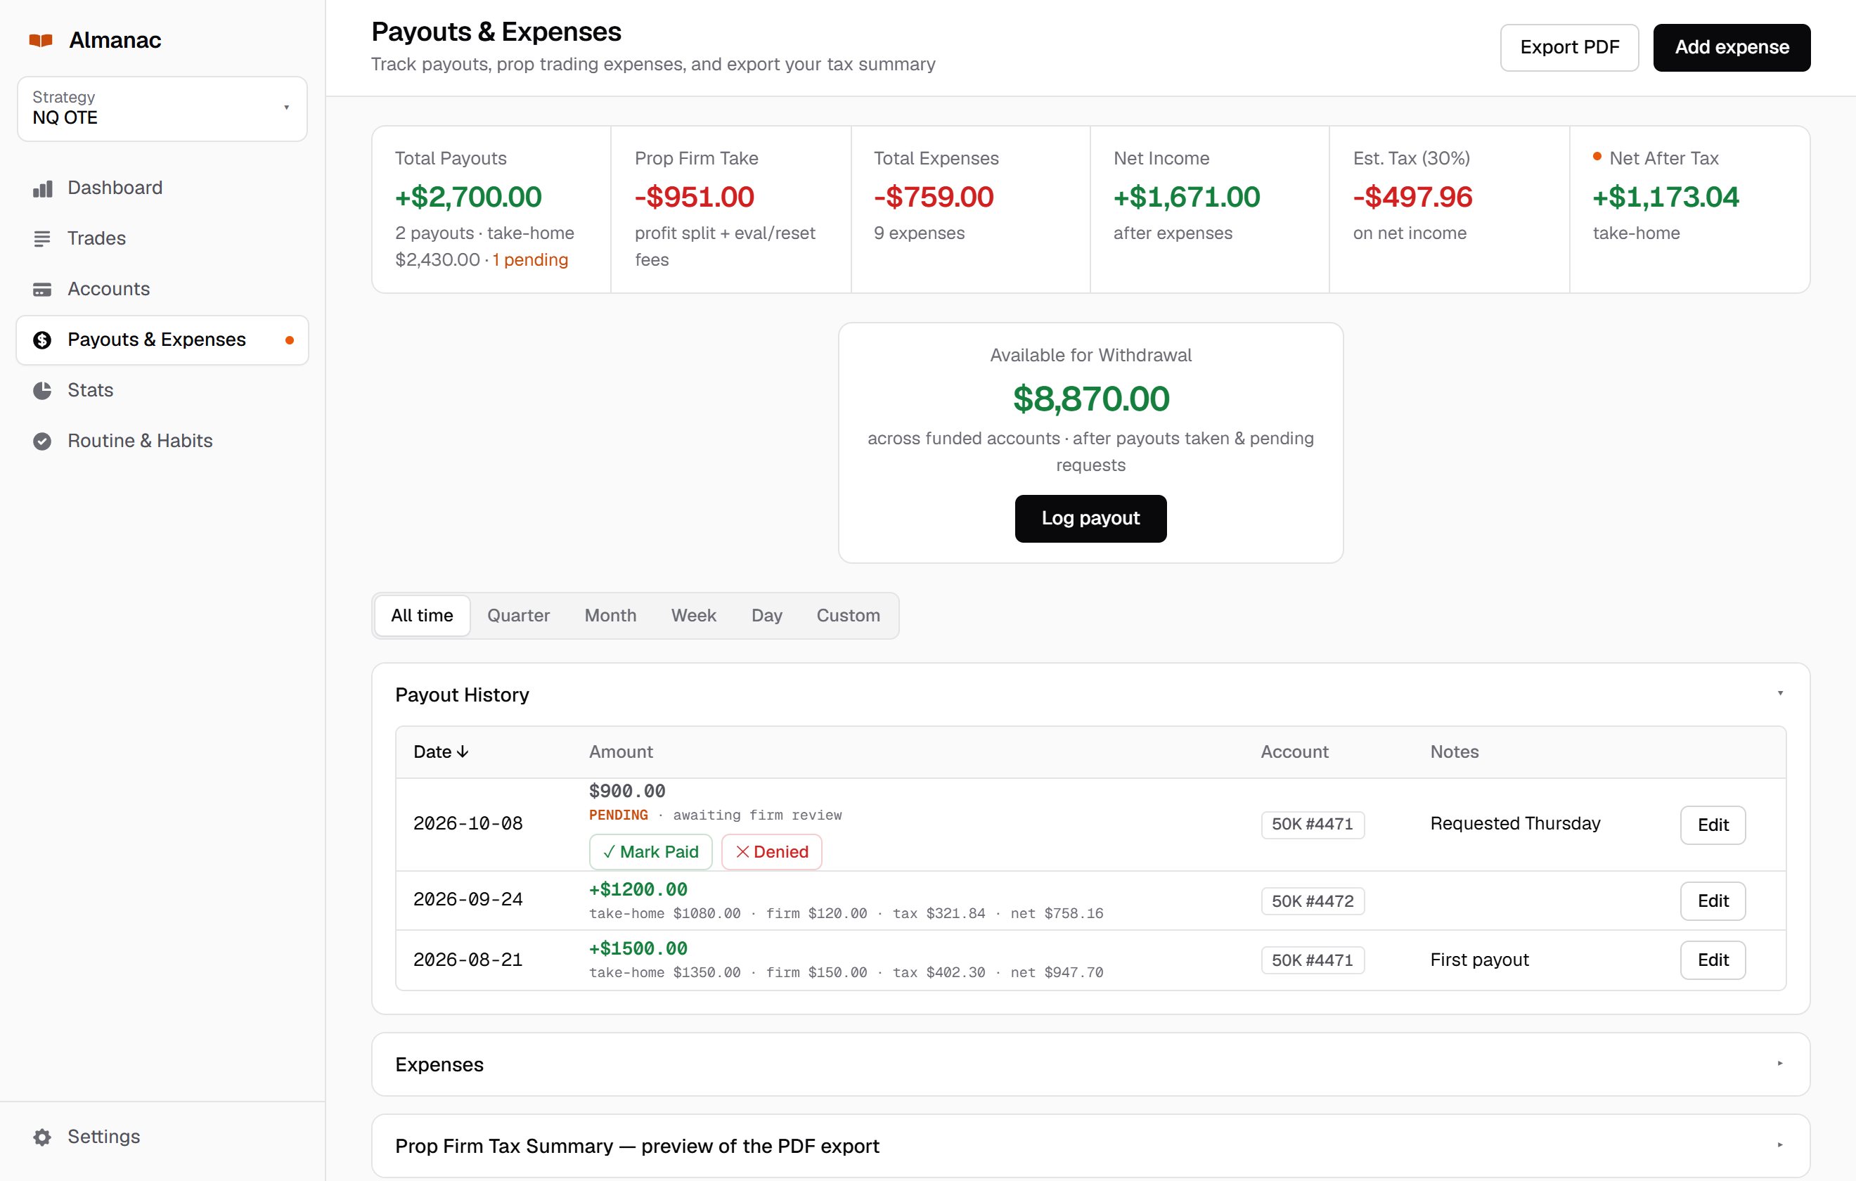Mark the $900.00 pending payout as paid
The image size is (1856, 1181).
pyautogui.click(x=650, y=852)
